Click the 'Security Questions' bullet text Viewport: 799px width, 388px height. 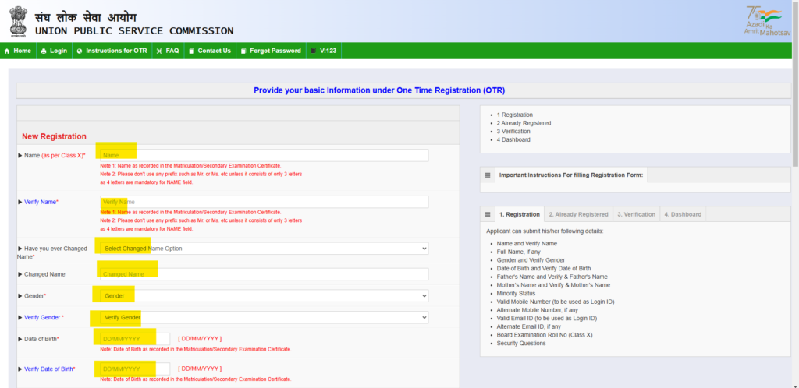[521, 344]
